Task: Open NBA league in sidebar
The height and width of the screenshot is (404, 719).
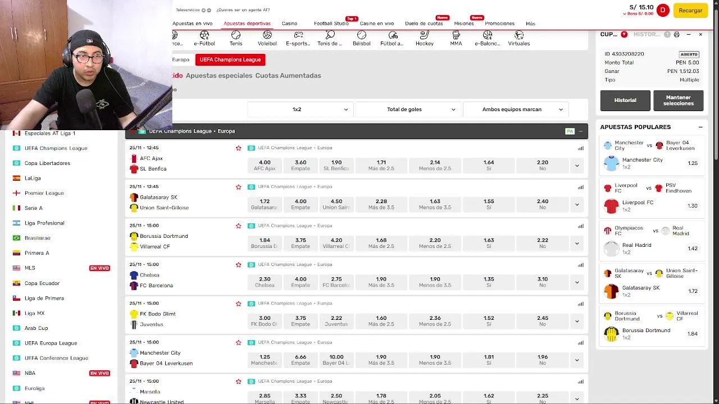Action: tap(30, 373)
